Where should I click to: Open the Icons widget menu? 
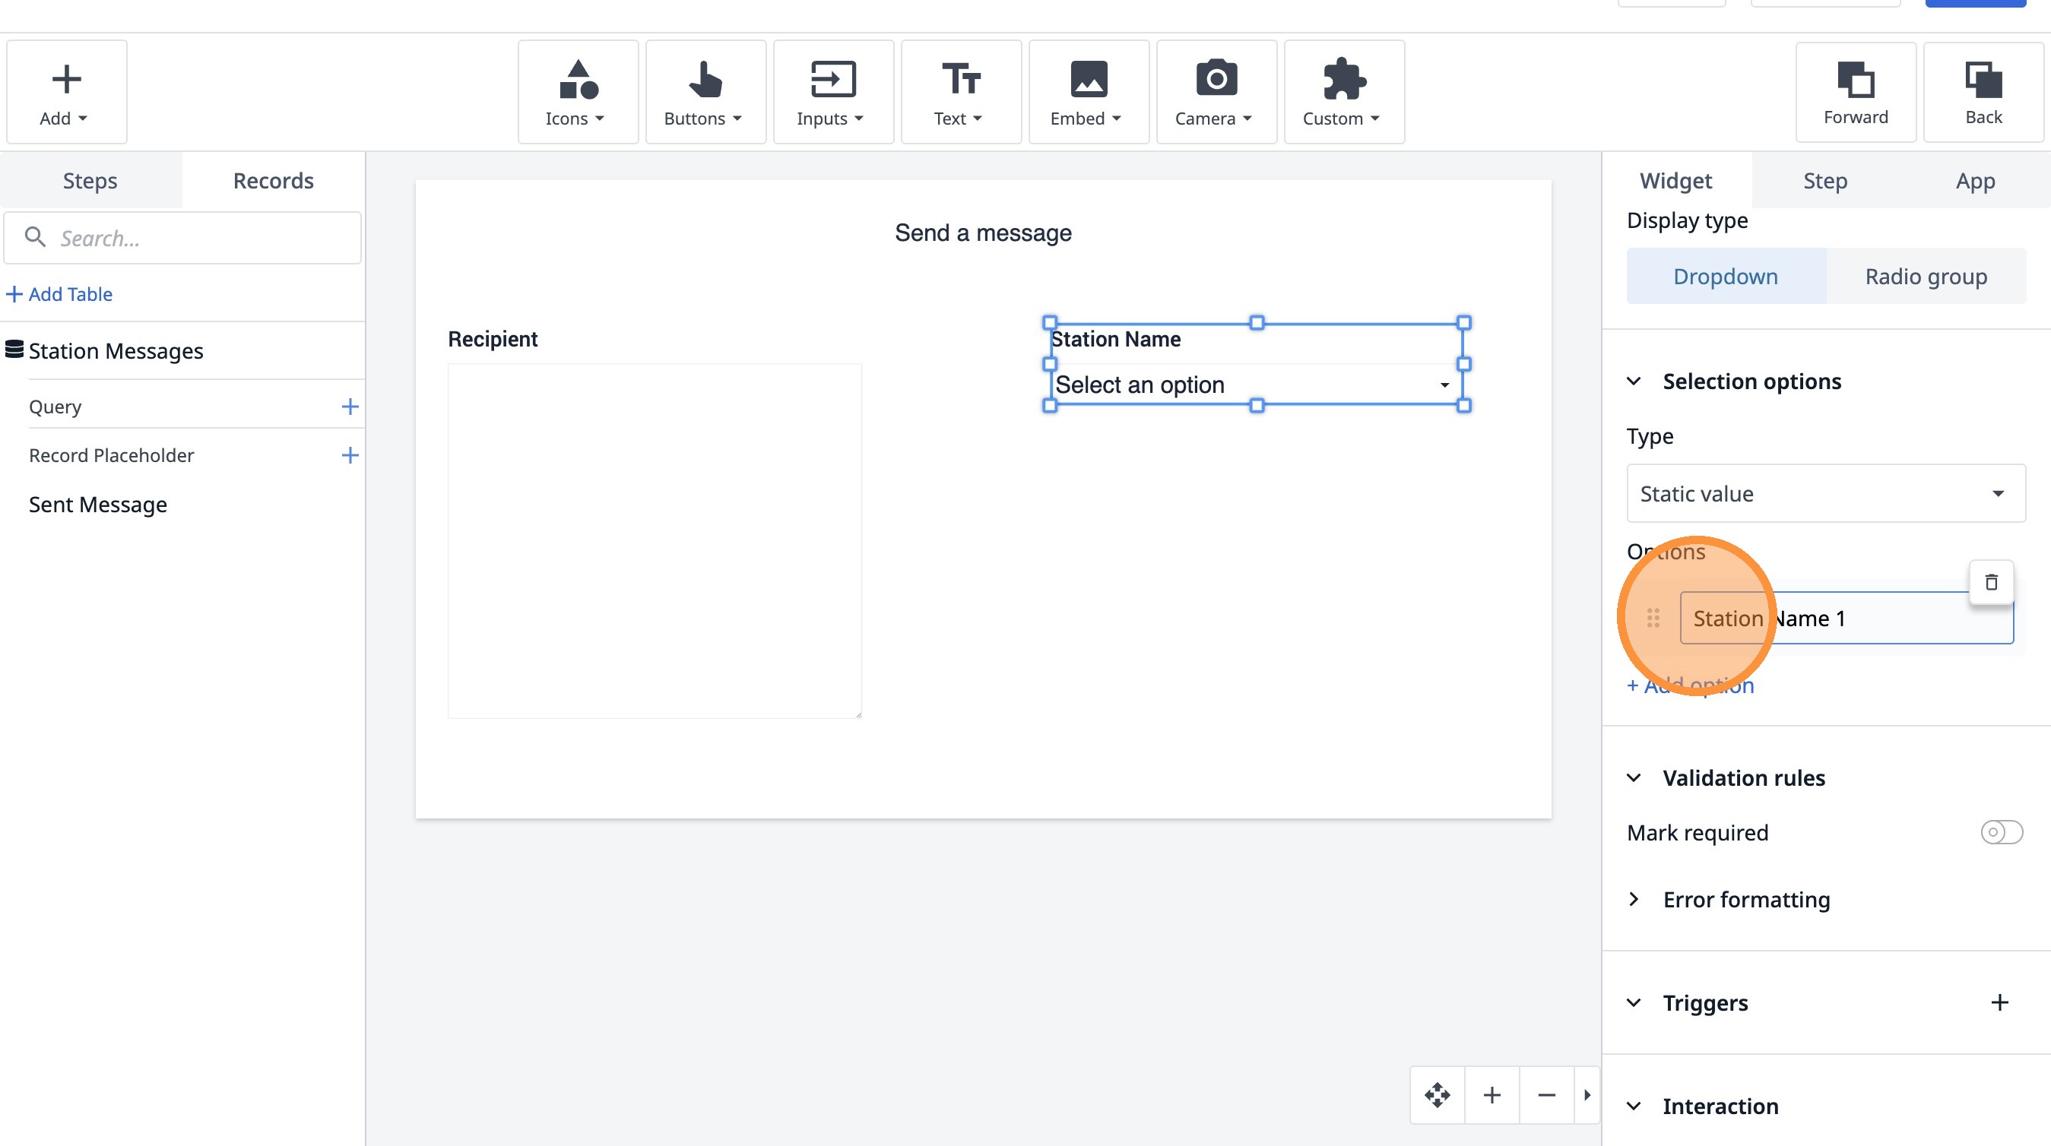tap(577, 92)
